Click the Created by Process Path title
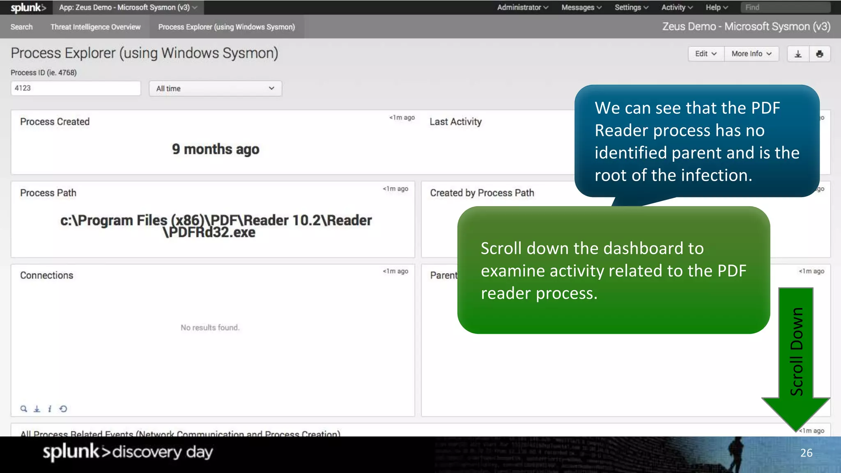 tap(482, 193)
